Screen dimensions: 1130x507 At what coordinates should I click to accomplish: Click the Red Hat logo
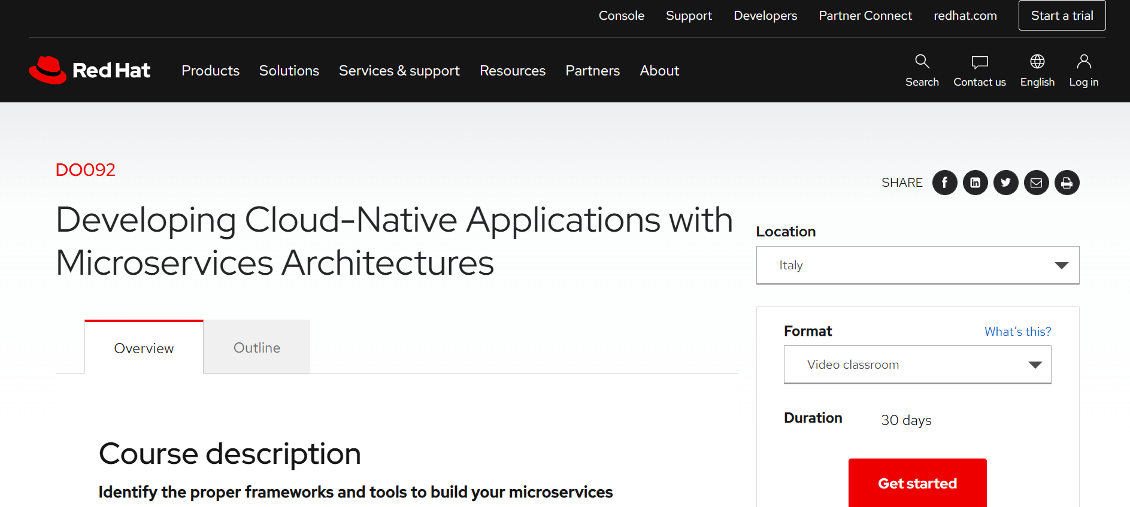pyautogui.click(x=90, y=70)
